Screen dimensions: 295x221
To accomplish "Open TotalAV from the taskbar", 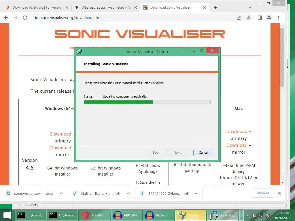I will point(94,215).
